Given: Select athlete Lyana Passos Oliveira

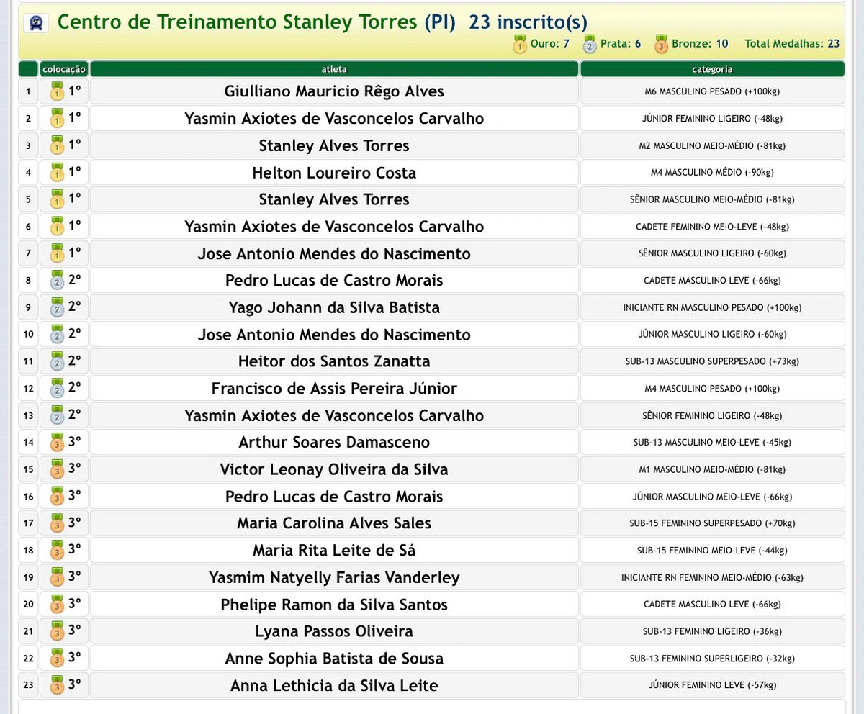Looking at the screenshot, I should tap(334, 631).
